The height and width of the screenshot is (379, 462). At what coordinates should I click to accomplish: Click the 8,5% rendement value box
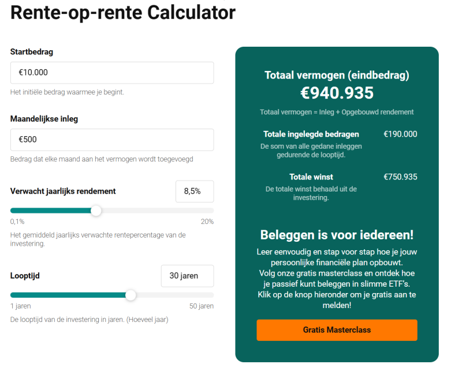[x=195, y=191]
